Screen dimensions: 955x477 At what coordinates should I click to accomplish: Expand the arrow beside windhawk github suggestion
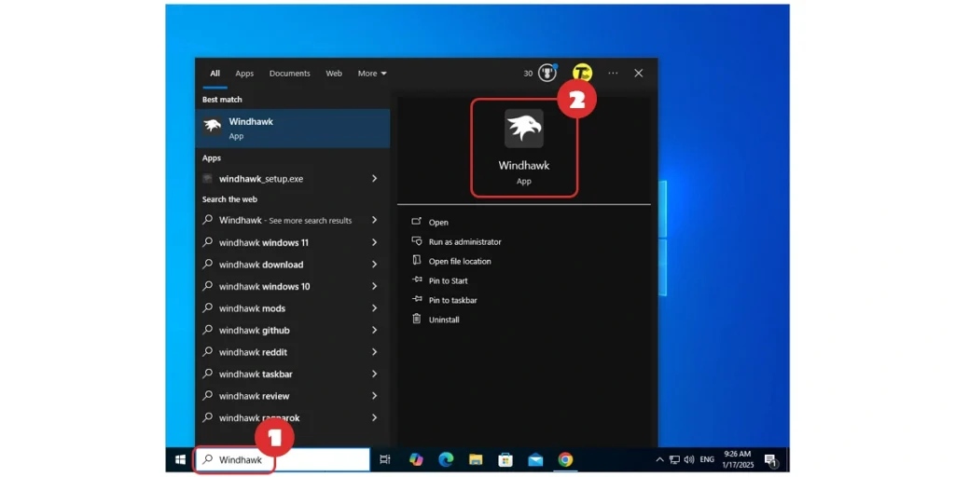(374, 330)
